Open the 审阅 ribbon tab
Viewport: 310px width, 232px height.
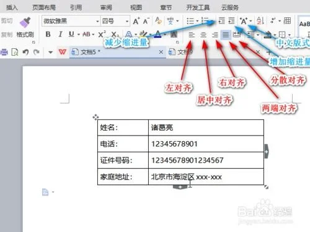106,7
